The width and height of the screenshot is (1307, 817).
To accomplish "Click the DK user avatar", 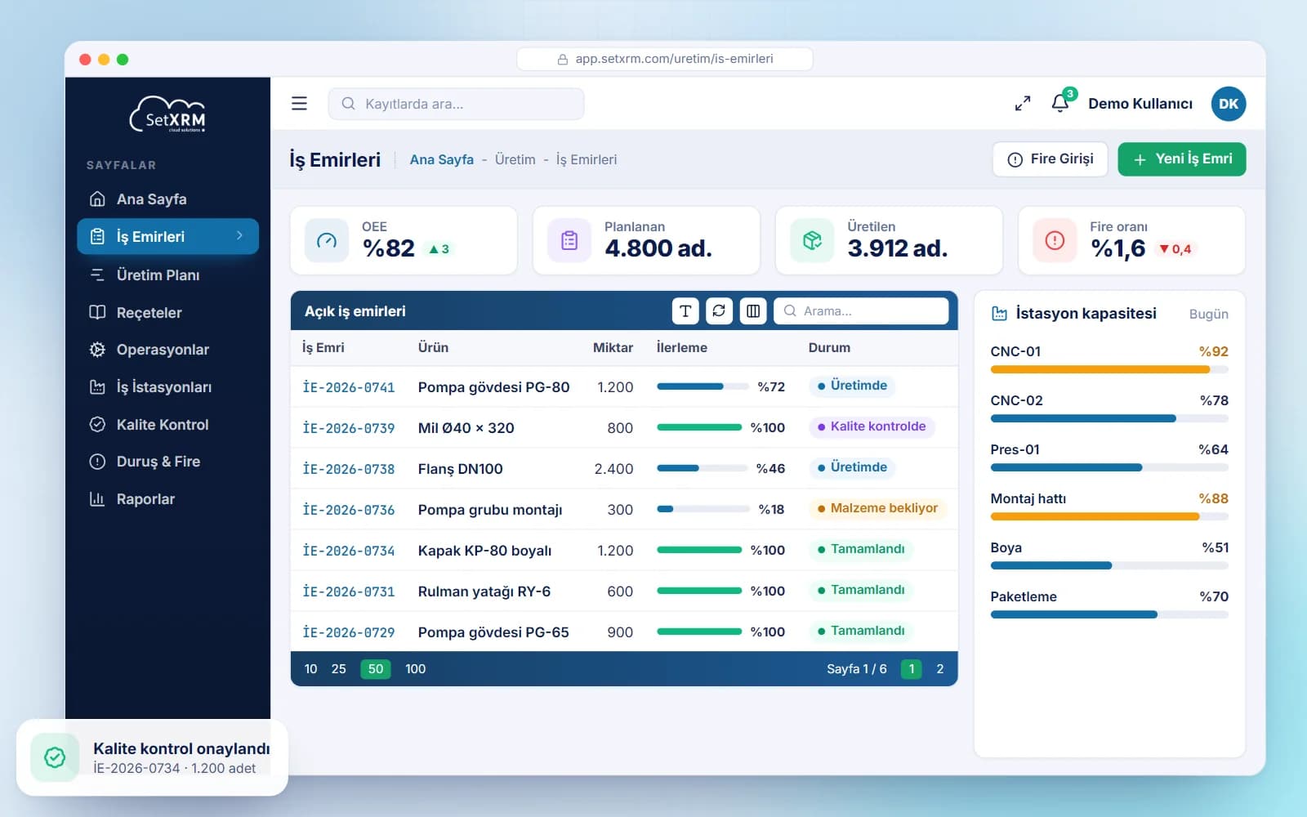I will 1228,104.
